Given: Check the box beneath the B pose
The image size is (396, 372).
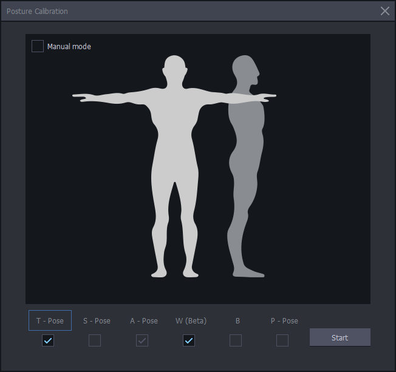Looking at the screenshot, I should 236,340.
